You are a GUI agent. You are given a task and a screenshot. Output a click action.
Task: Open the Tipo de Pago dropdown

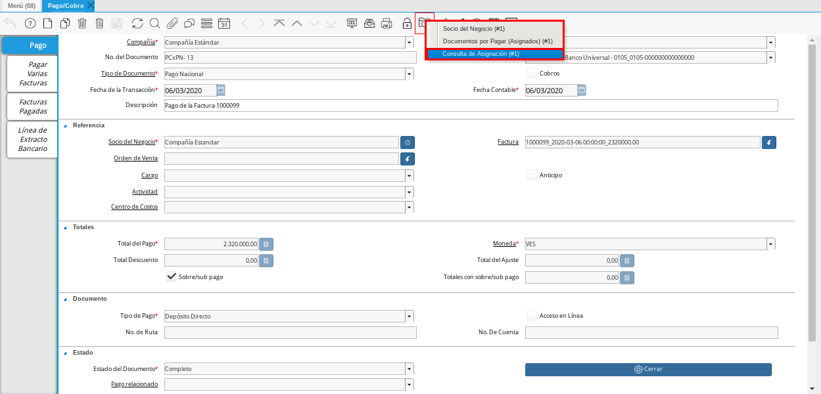point(410,317)
